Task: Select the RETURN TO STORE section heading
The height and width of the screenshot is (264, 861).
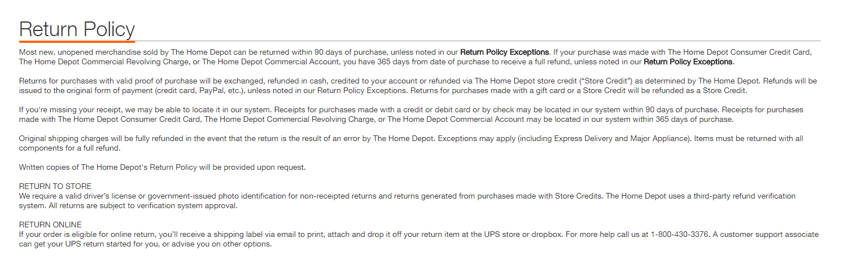Action: pyautogui.click(x=55, y=186)
